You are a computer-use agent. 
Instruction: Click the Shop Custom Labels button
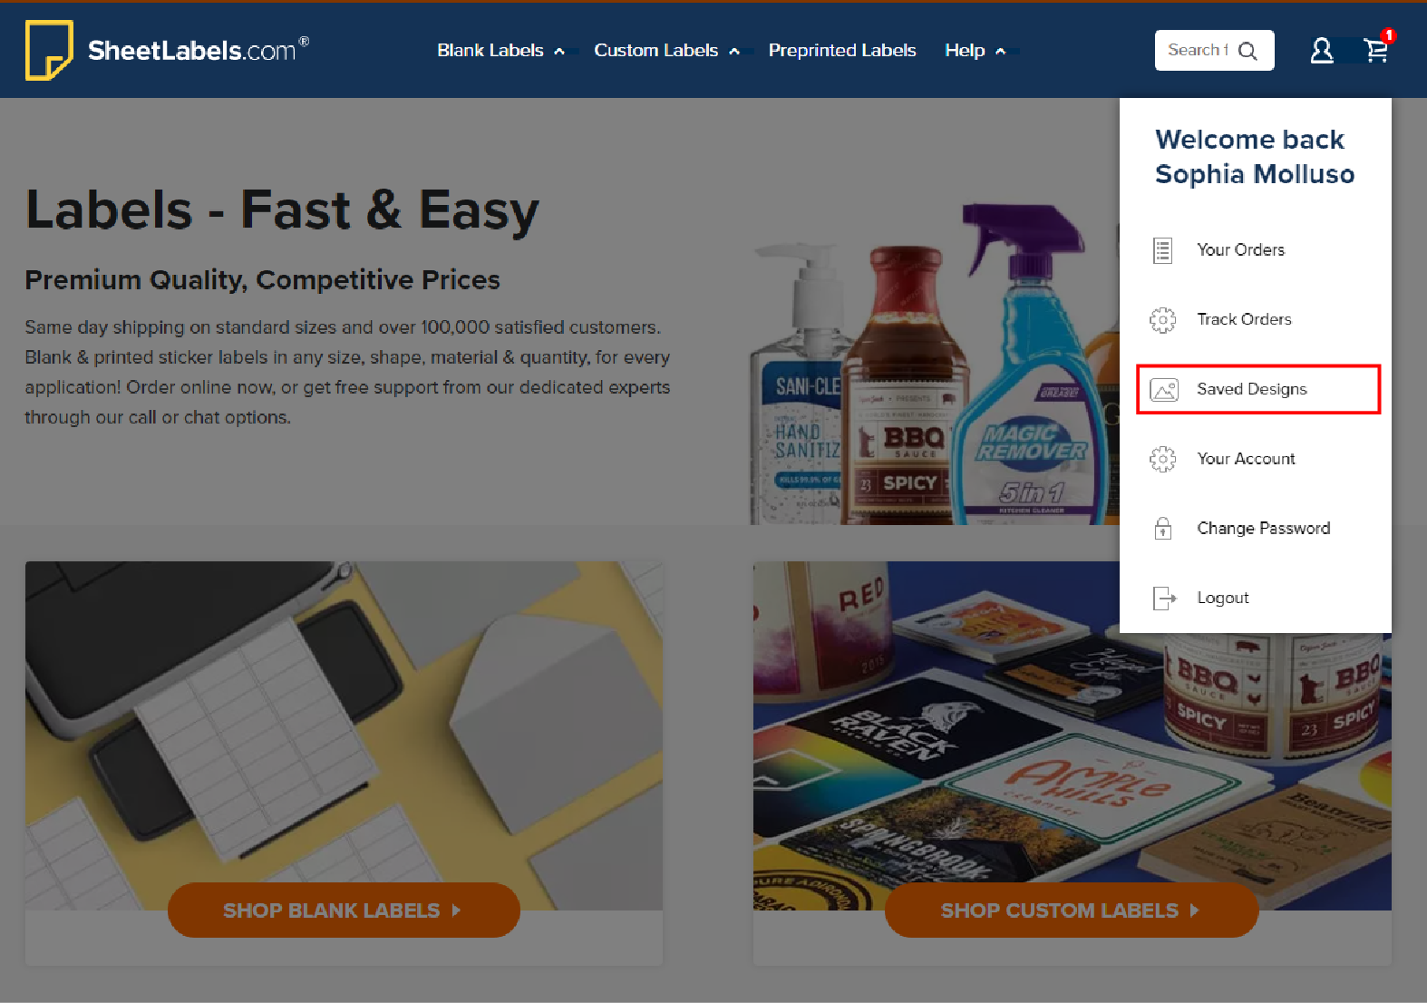click(1072, 910)
